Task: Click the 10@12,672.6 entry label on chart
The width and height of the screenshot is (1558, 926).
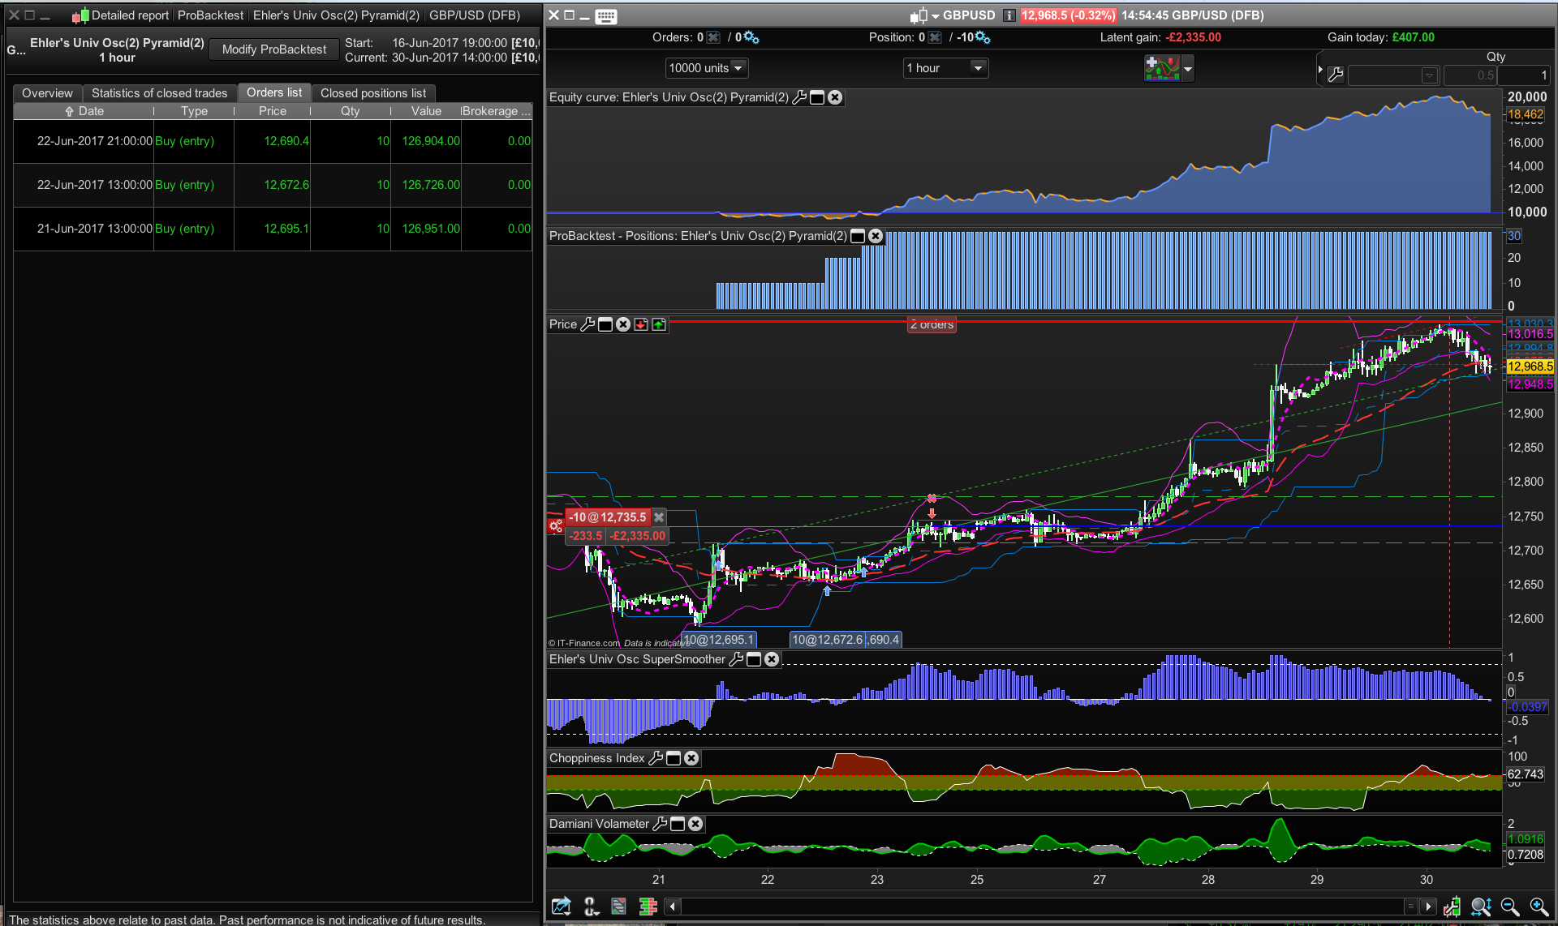Action: [x=828, y=640]
